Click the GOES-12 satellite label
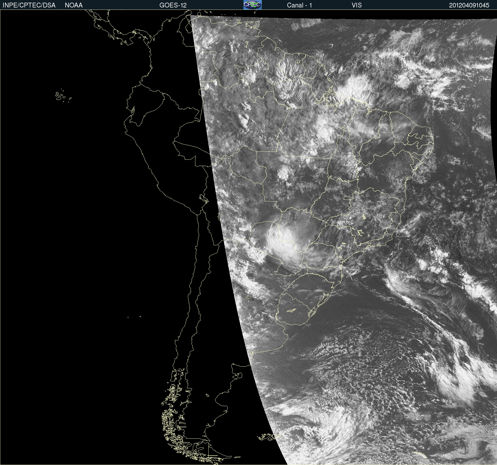 point(173,5)
